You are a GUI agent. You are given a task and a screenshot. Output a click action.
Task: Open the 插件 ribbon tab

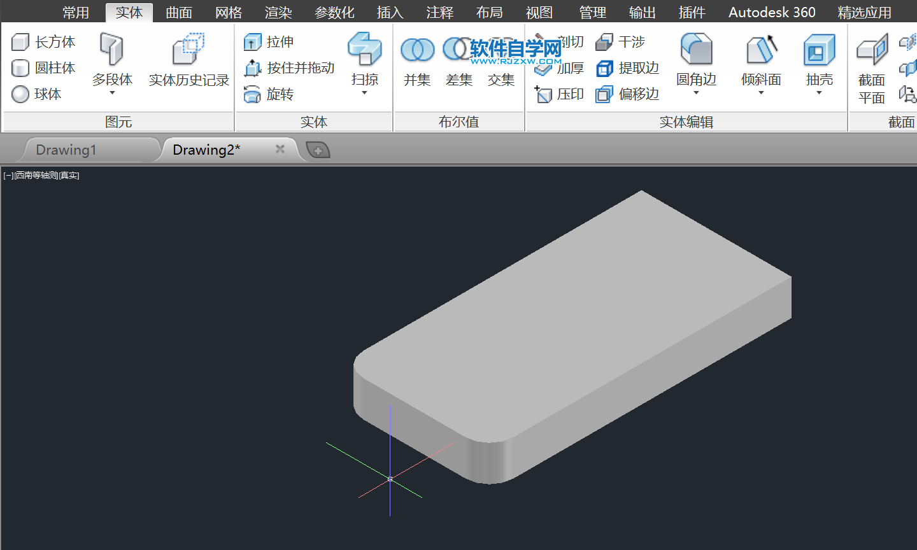(692, 12)
